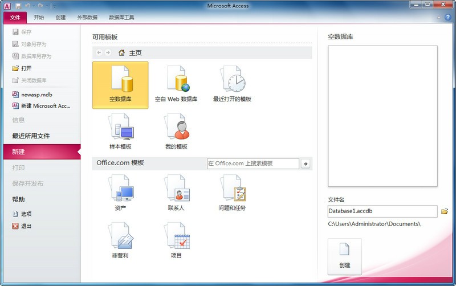
Task: Select the 问题和任务 template
Action: (x=232, y=193)
